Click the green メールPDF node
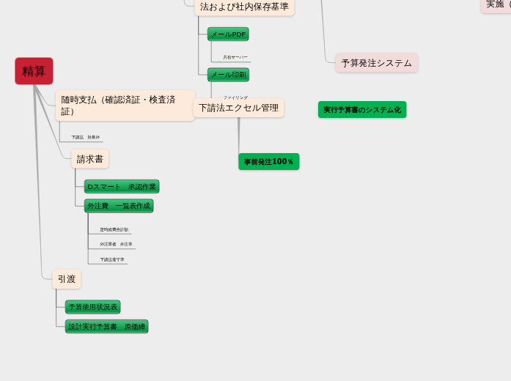Image resolution: width=511 pixels, height=381 pixels. [x=228, y=34]
